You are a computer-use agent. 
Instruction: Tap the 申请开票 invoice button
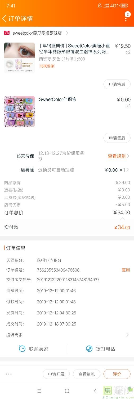(x=56, y=374)
